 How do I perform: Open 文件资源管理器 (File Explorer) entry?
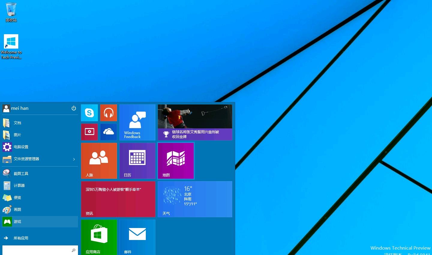(x=40, y=159)
